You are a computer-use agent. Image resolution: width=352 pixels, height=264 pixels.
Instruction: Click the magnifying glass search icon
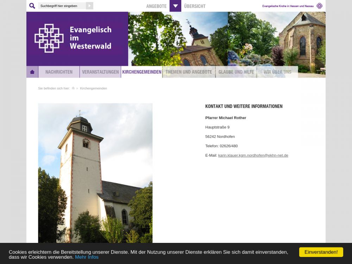point(32,6)
